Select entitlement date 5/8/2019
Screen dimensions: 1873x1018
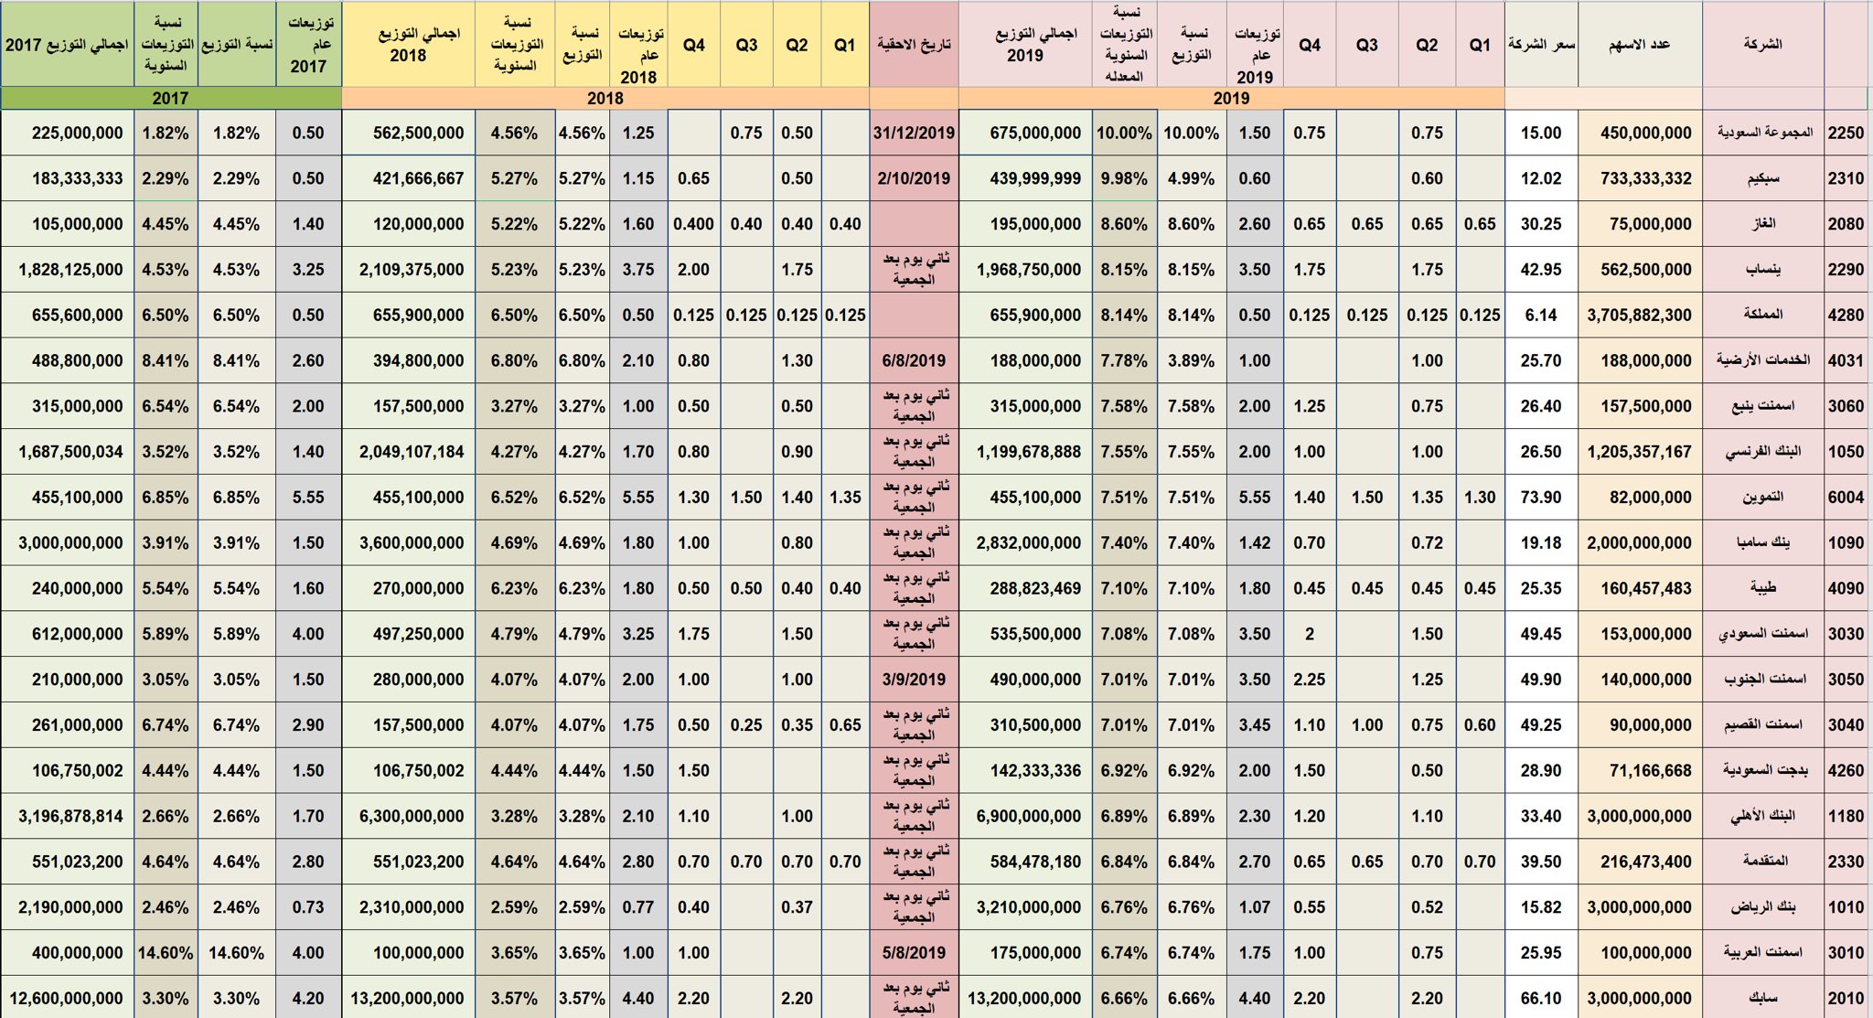point(914,953)
